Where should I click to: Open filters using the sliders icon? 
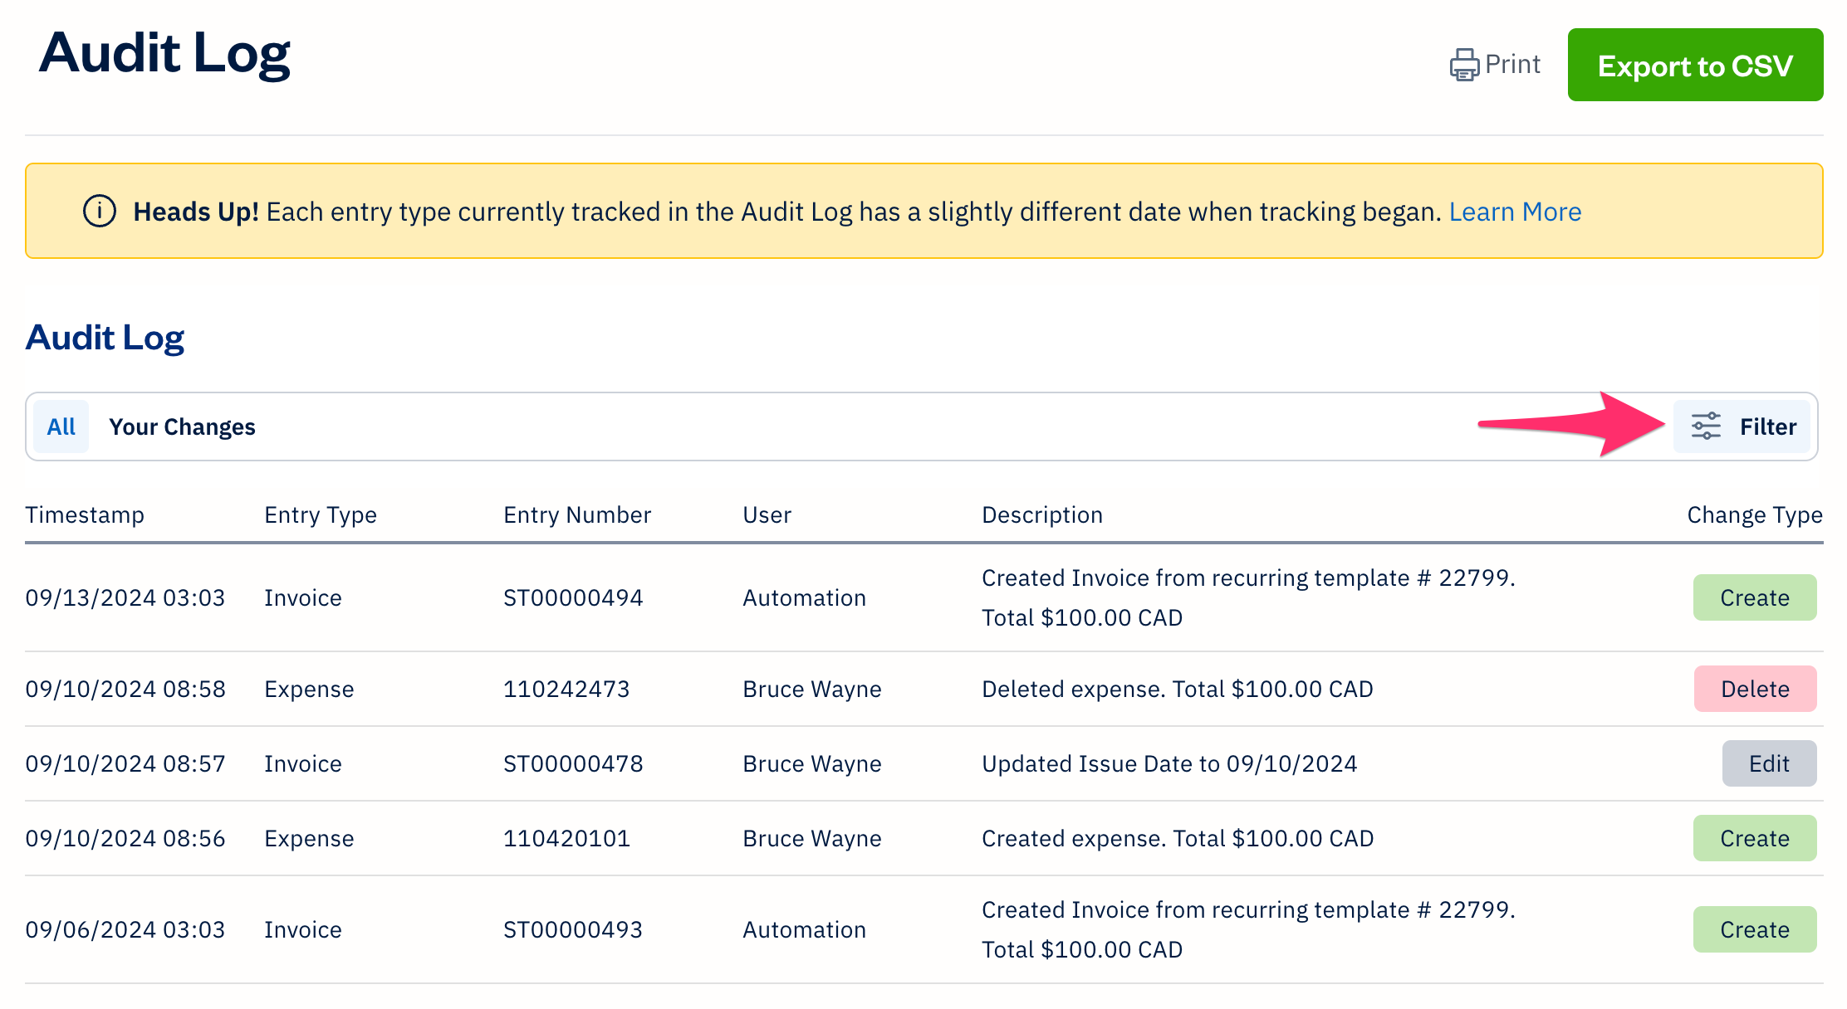(x=1704, y=426)
